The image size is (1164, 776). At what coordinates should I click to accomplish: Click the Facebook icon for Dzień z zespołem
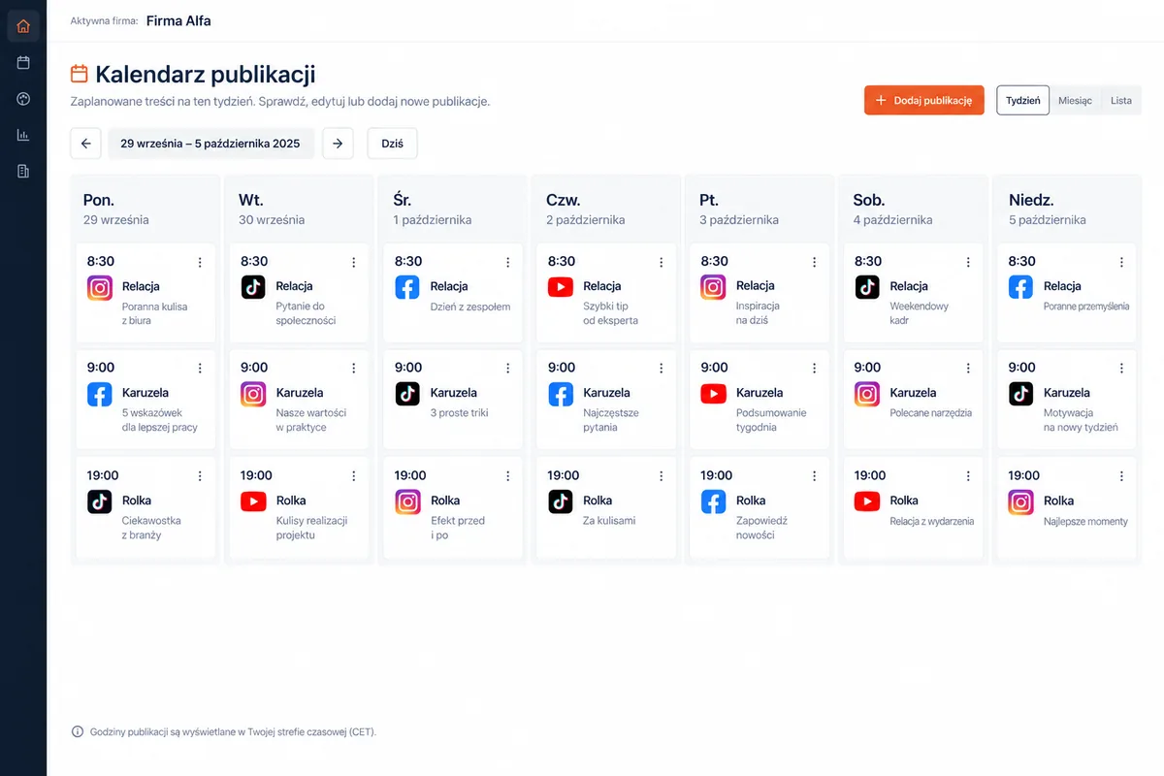pos(407,287)
